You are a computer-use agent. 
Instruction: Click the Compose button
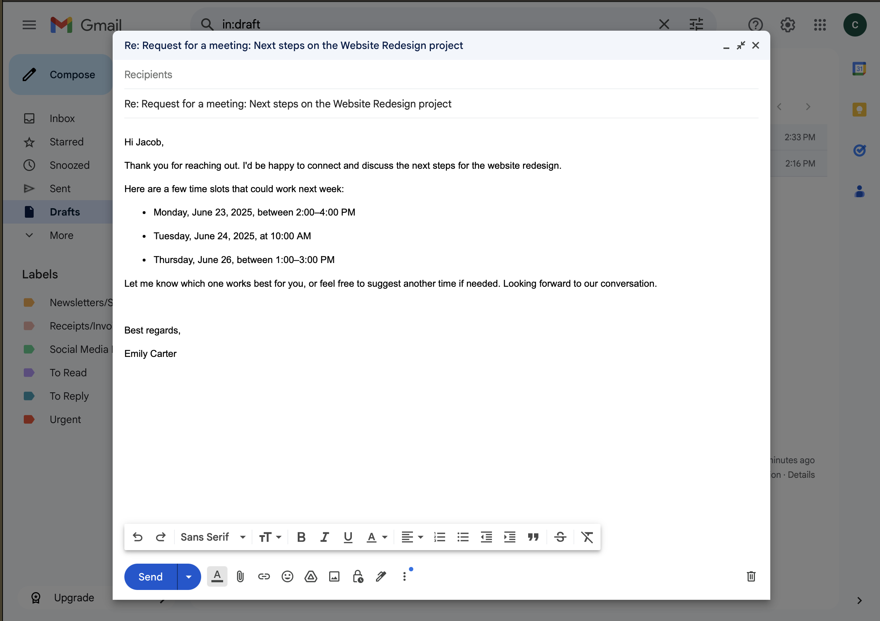tap(61, 75)
